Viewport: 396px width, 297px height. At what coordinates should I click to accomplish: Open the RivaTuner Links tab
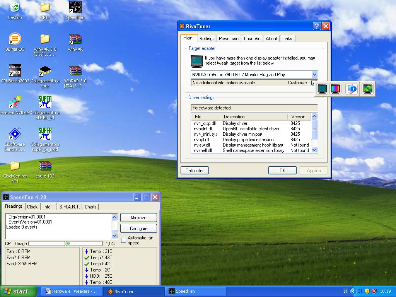pyautogui.click(x=287, y=38)
